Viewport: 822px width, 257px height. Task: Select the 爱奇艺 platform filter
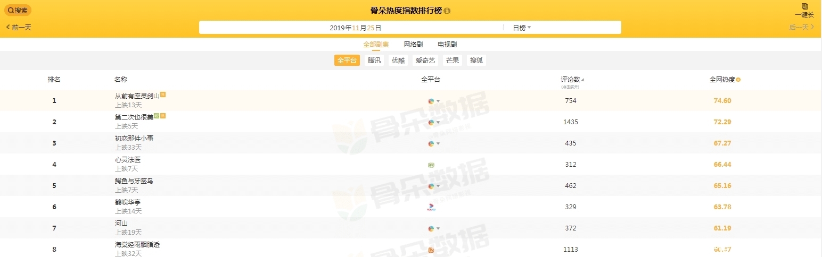425,61
